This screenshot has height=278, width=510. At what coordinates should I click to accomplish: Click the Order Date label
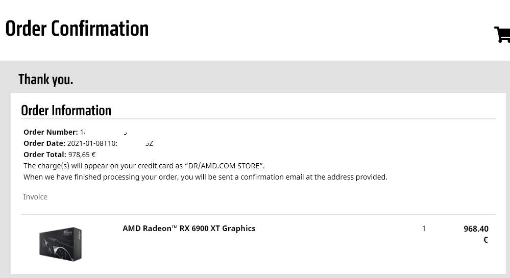pyautogui.click(x=44, y=143)
